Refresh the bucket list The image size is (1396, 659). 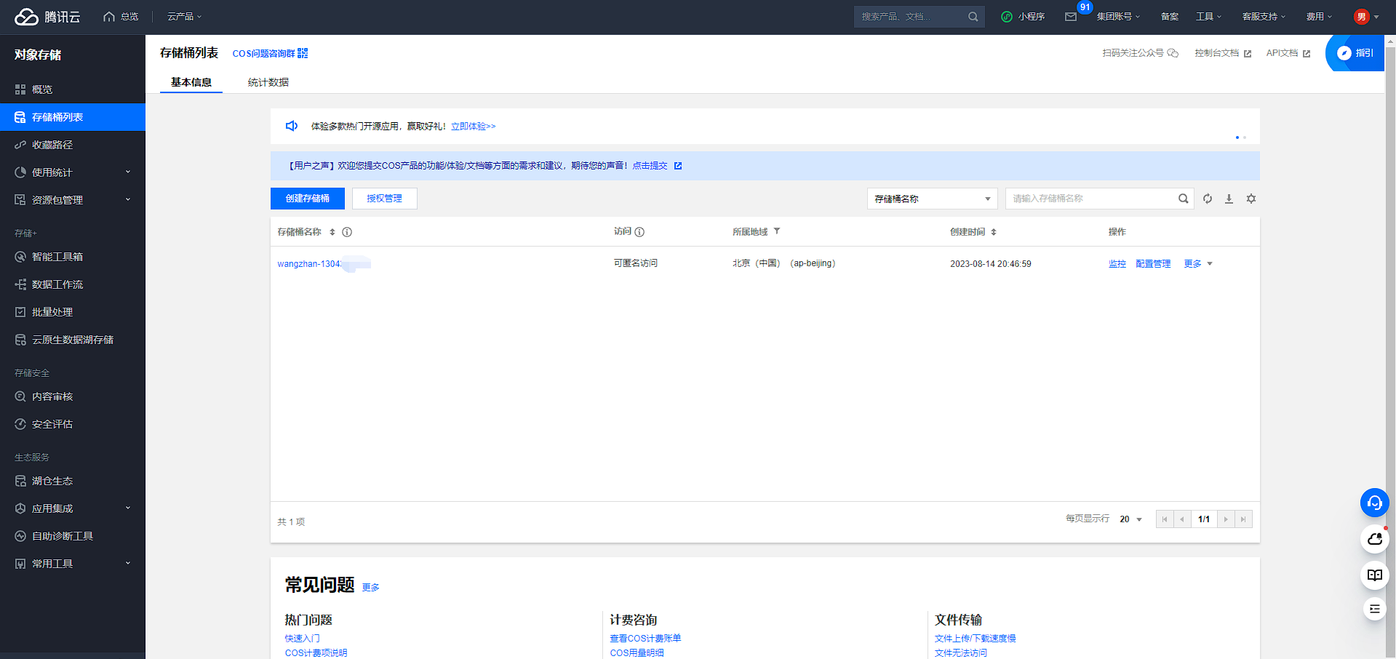pyautogui.click(x=1208, y=199)
